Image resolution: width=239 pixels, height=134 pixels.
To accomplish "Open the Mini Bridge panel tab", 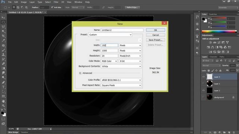I will [13, 133].
